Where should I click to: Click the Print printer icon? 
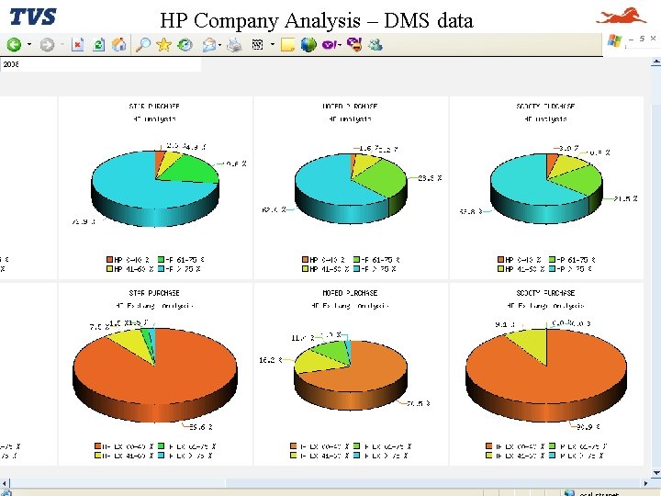point(235,45)
